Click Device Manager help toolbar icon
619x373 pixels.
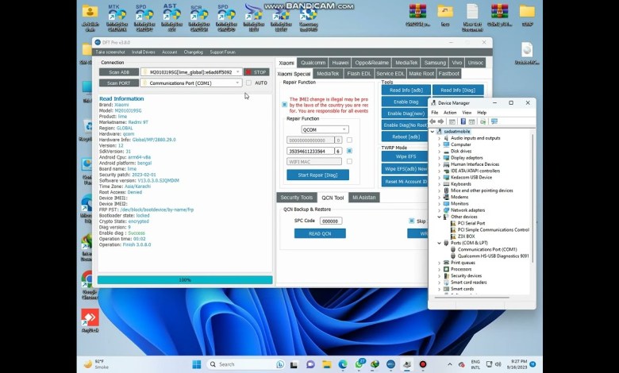463,121
